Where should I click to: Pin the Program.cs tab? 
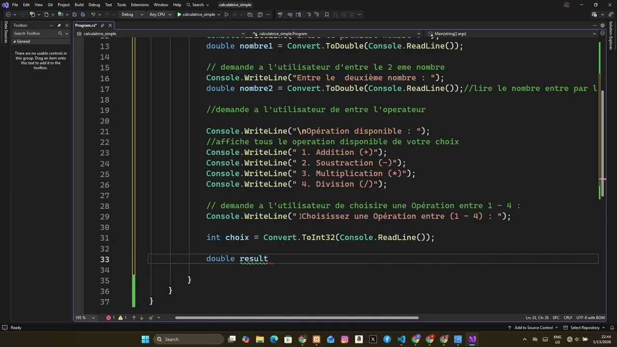tap(103, 25)
